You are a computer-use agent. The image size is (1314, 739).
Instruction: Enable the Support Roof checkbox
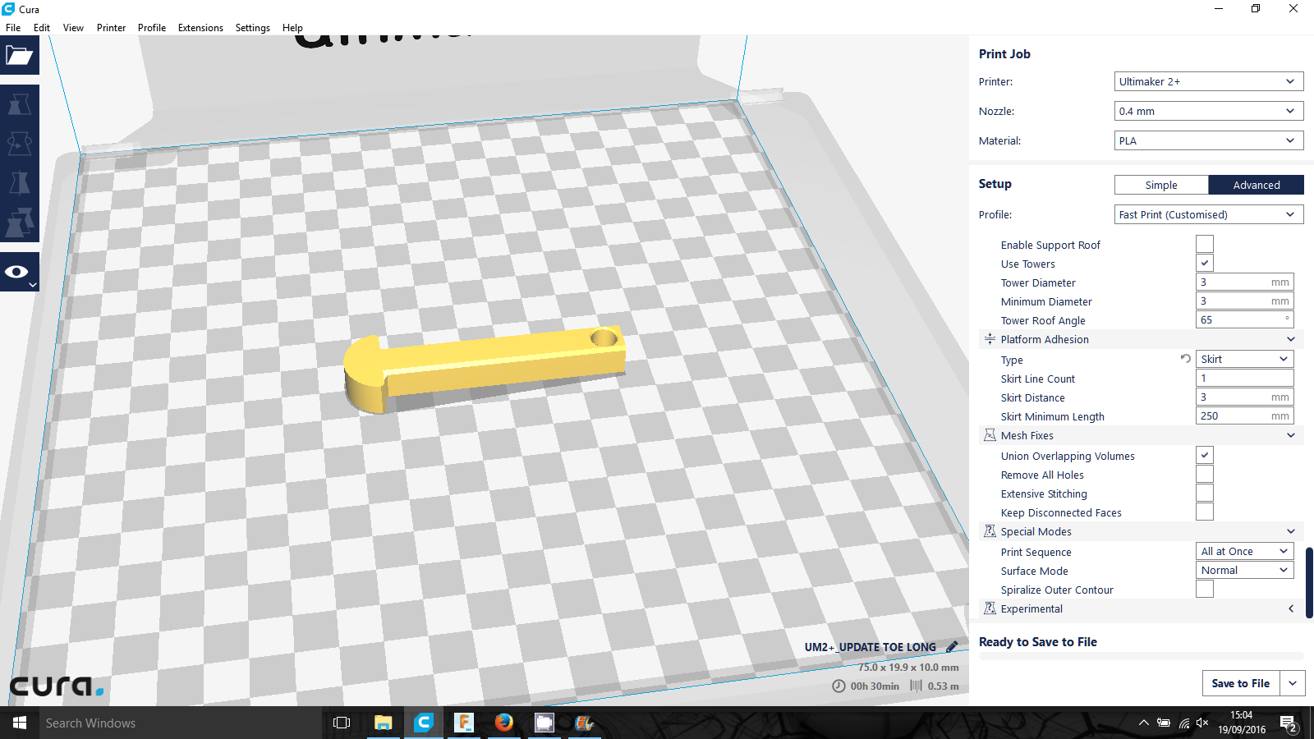(1204, 245)
